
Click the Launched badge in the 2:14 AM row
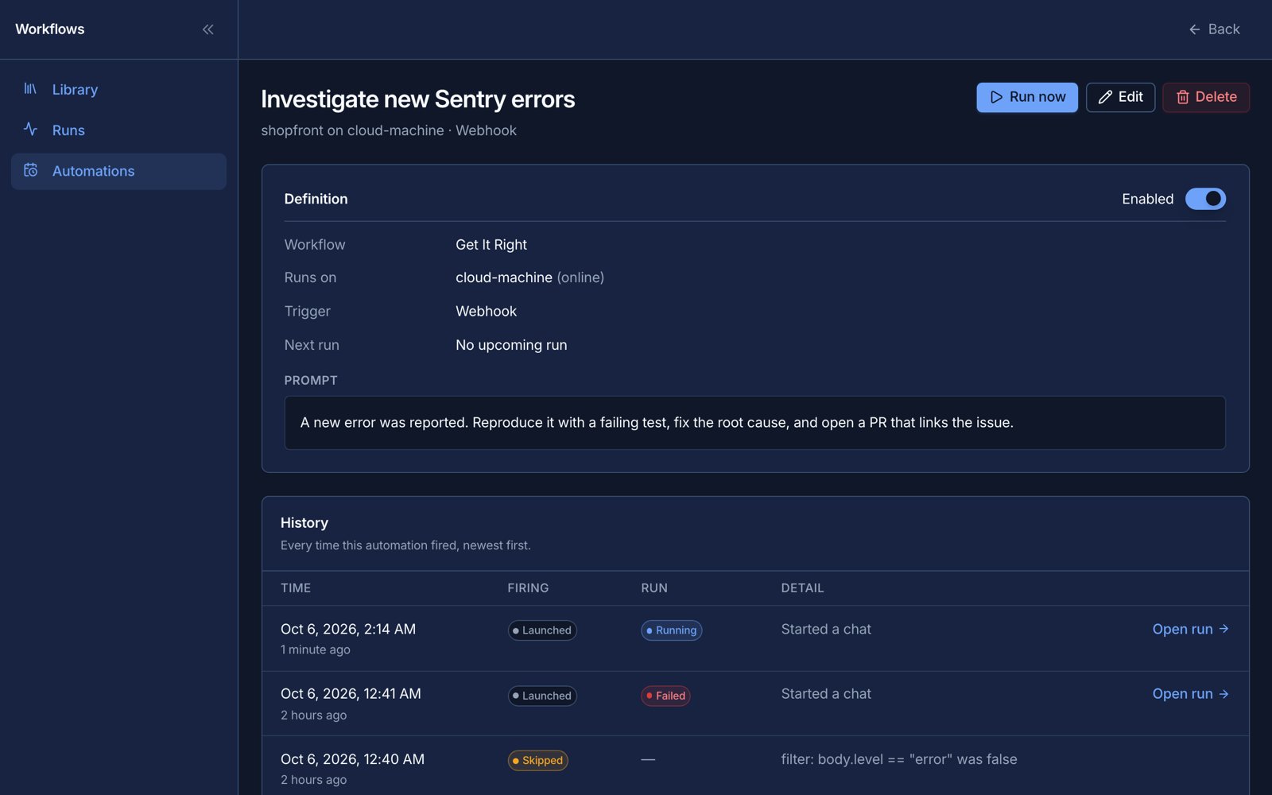pyautogui.click(x=542, y=630)
